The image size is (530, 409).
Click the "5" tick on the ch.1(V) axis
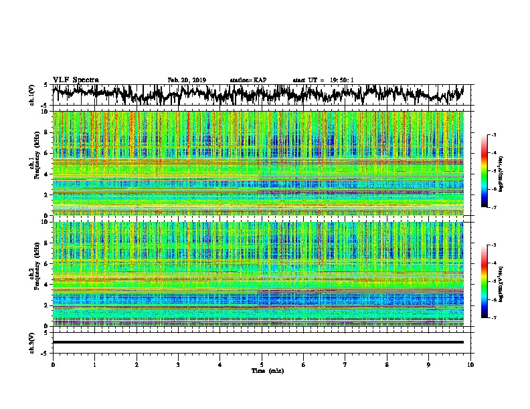click(46, 85)
